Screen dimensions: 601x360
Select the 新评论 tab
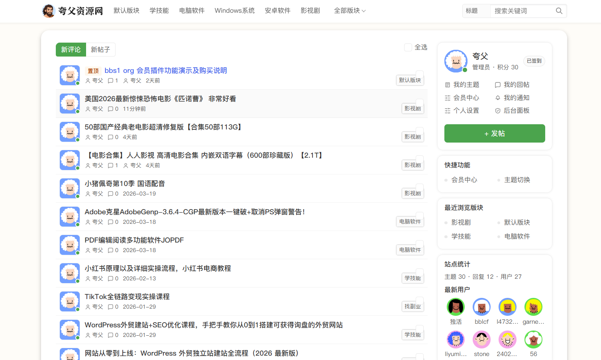tap(71, 50)
